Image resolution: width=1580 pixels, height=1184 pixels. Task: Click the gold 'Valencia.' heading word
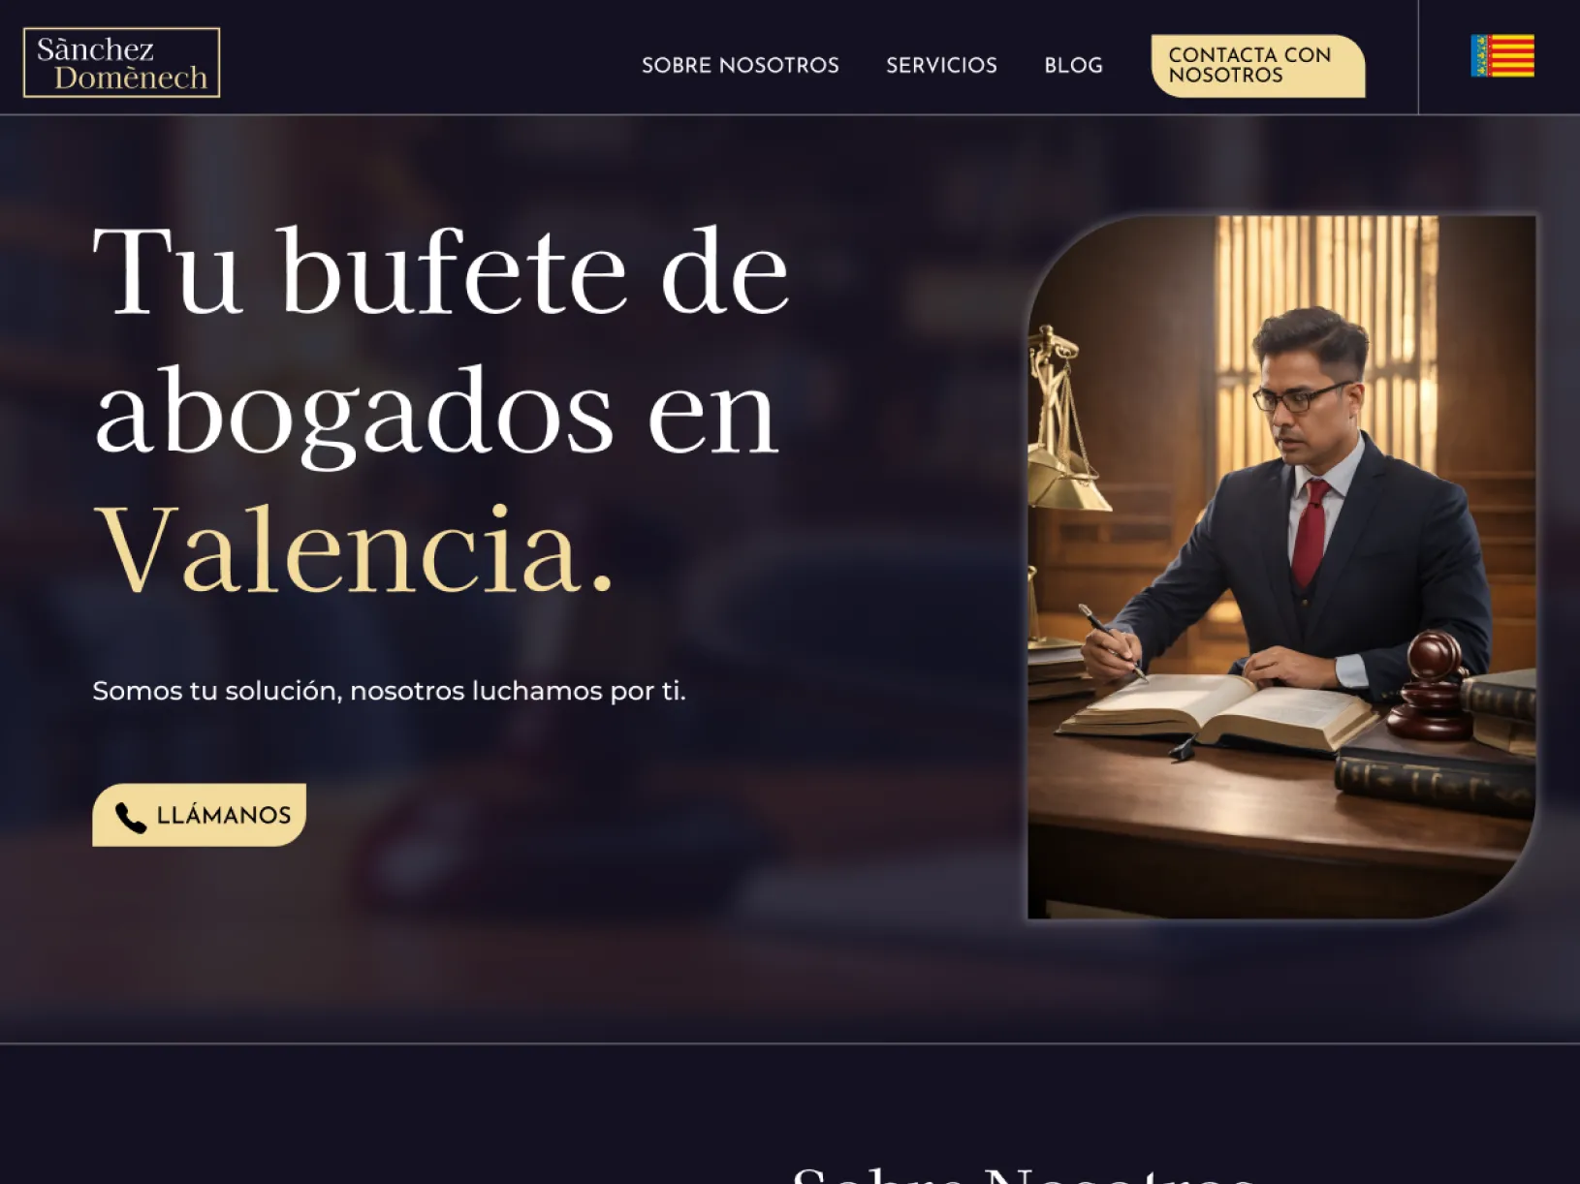click(x=355, y=550)
